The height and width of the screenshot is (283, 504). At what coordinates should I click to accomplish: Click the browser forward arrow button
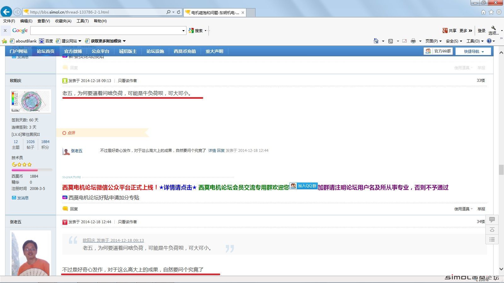coord(17,12)
